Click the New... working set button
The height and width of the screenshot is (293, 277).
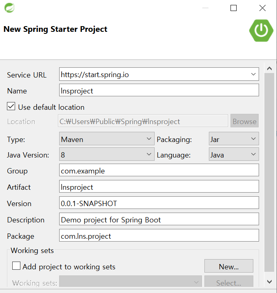(x=229, y=266)
